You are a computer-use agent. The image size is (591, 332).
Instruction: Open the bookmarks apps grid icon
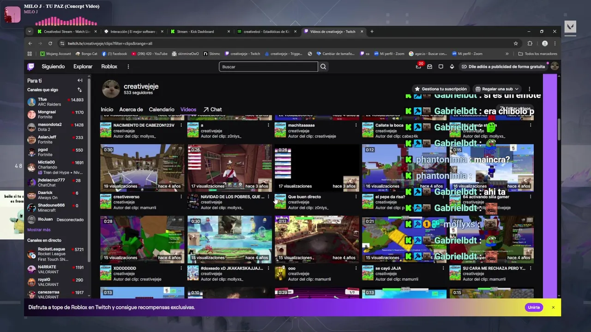coord(30,53)
